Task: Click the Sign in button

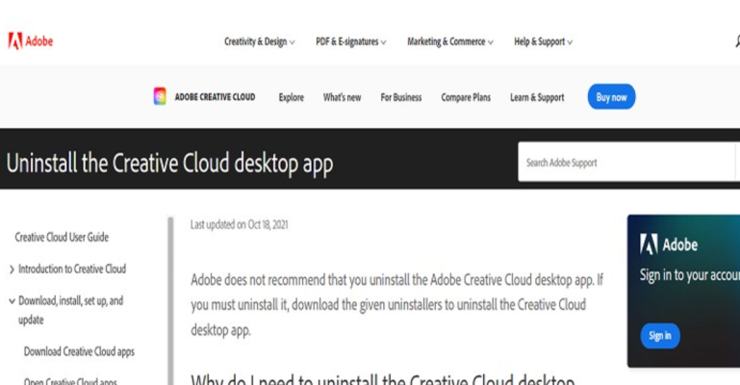Action: [x=660, y=335]
